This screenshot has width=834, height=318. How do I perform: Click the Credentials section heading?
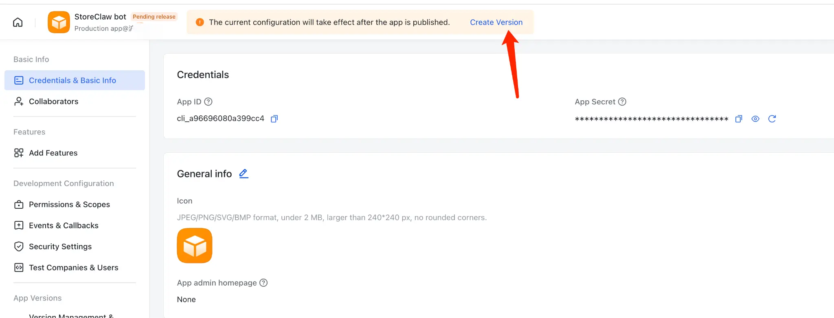(x=203, y=75)
